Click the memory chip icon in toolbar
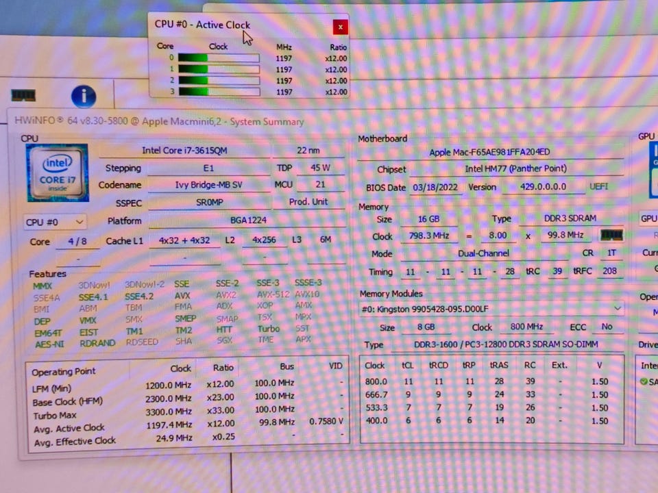 tap(23, 95)
